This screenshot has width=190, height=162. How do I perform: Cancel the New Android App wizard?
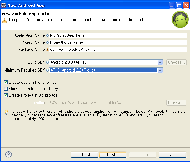173,154
